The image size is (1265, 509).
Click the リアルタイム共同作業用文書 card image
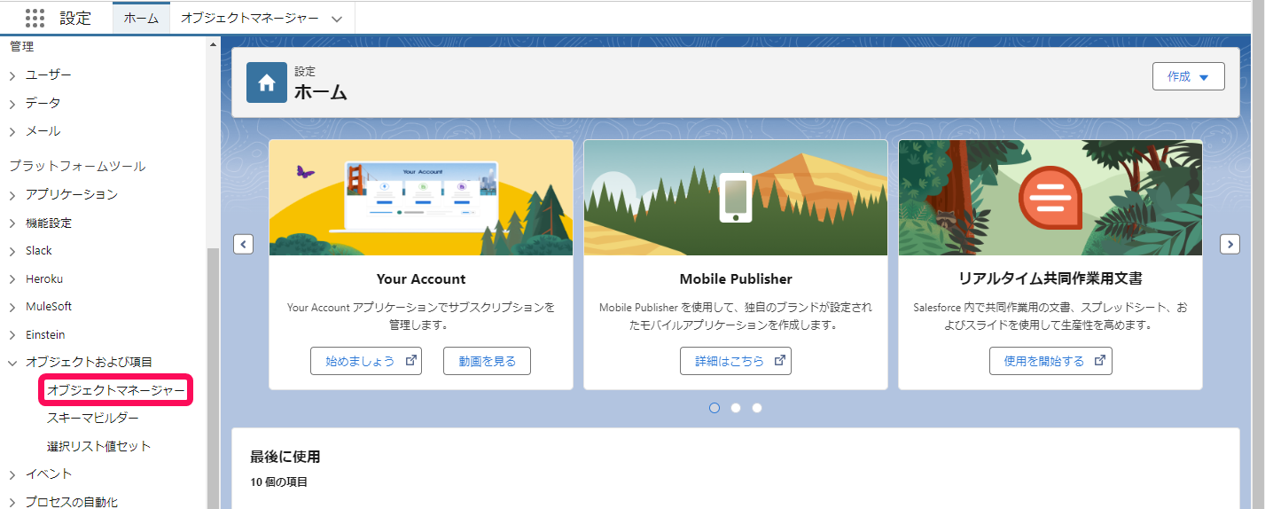(x=1050, y=198)
